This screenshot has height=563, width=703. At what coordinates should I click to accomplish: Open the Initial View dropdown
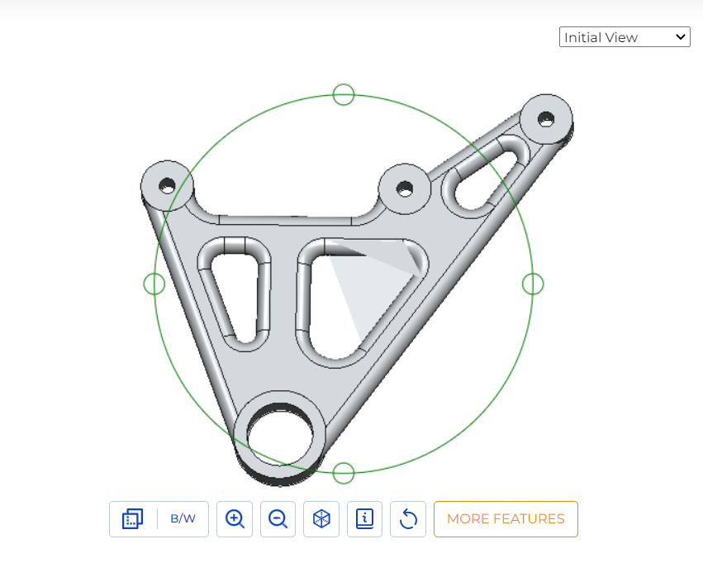[625, 36]
